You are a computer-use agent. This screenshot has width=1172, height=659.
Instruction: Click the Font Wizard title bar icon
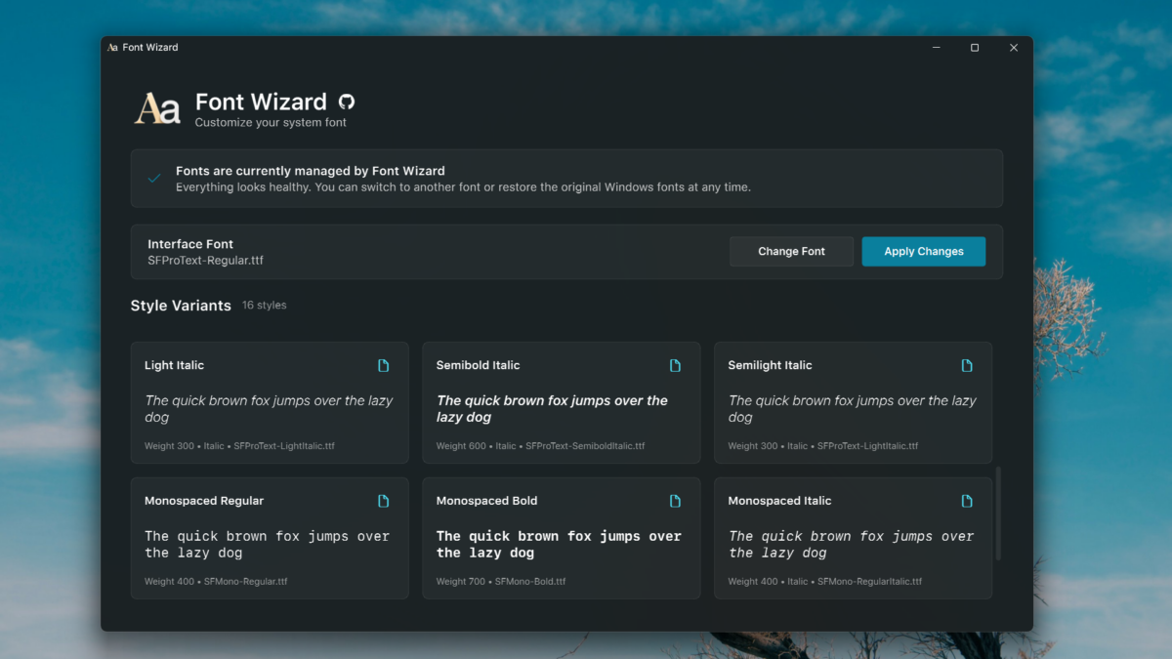[x=112, y=47]
